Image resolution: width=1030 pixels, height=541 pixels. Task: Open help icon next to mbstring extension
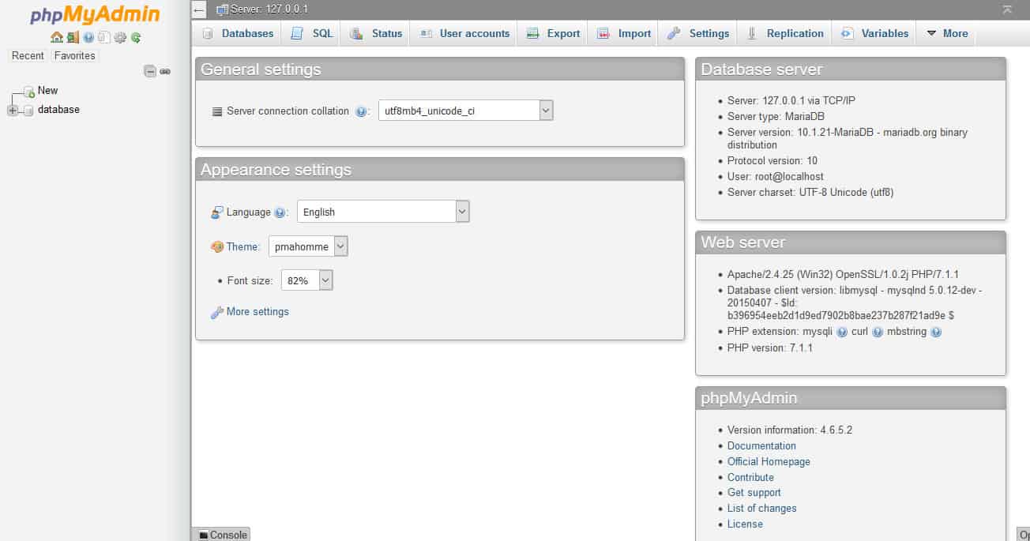coord(936,332)
